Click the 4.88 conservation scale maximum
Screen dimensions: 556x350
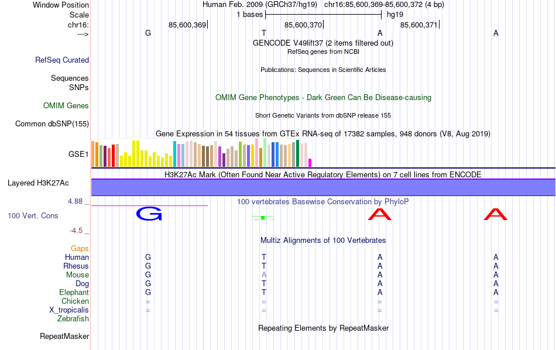[x=75, y=201]
